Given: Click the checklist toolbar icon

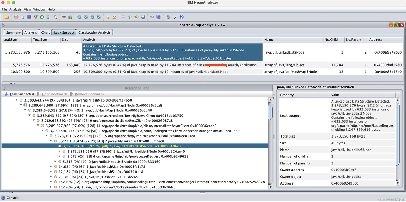Looking at the screenshot, I should [x=124, y=17].
